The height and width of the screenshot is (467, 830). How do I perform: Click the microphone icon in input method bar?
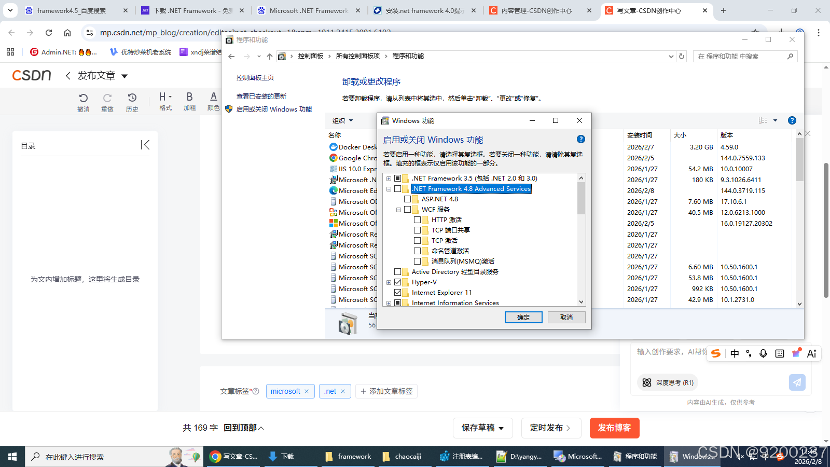[x=763, y=353]
